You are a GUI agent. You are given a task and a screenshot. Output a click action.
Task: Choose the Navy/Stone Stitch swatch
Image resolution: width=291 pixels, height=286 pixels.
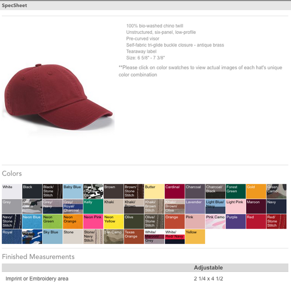click(x=12, y=221)
